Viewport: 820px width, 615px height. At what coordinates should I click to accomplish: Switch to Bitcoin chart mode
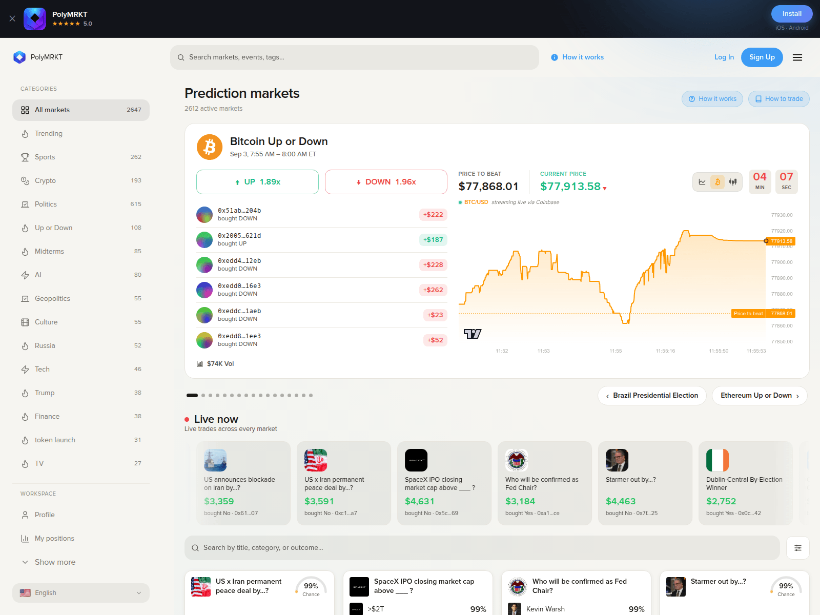coord(717,182)
